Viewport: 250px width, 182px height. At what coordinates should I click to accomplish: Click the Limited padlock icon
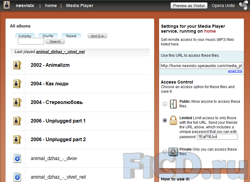[x=173, y=120]
